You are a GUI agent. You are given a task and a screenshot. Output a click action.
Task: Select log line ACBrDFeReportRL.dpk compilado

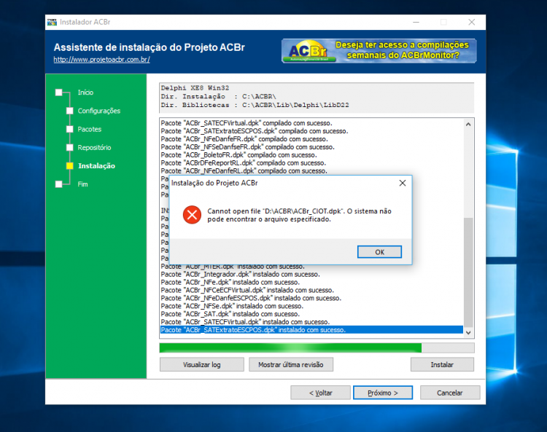coord(243,163)
